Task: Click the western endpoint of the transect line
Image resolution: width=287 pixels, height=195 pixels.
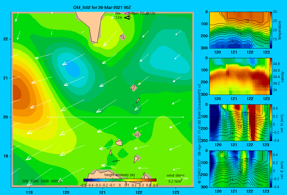Action: (48, 117)
